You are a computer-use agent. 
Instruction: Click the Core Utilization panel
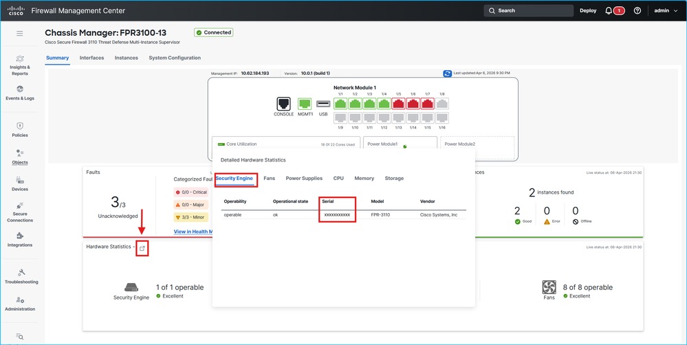pos(286,144)
